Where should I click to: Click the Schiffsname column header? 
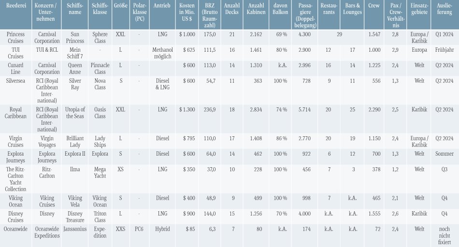pos(75,9)
